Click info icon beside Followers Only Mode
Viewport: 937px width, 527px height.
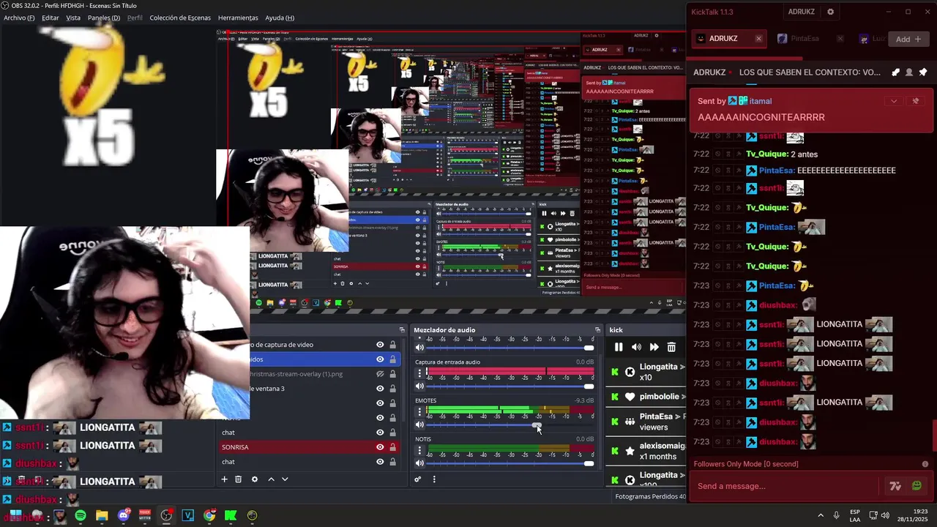tap(925, 464)
